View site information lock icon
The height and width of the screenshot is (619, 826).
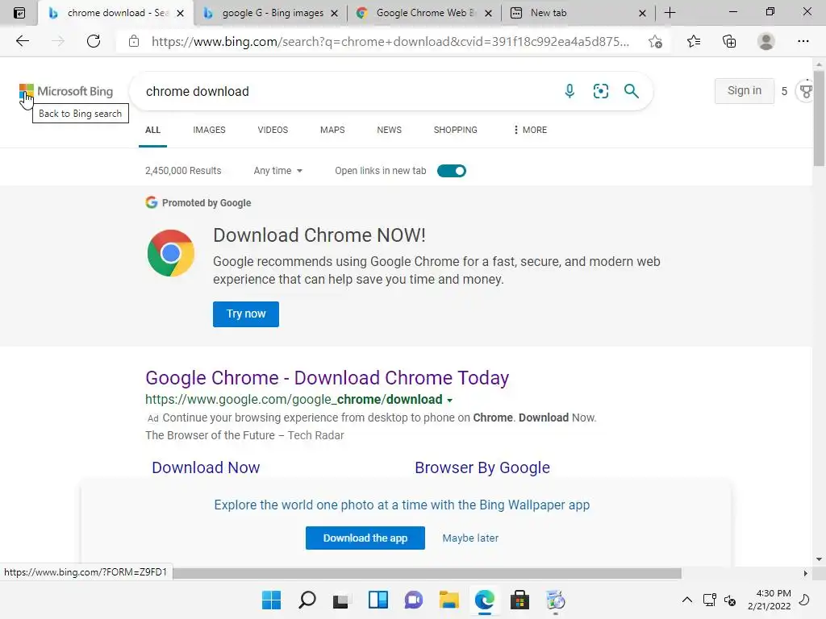click(x=134, y=41)
